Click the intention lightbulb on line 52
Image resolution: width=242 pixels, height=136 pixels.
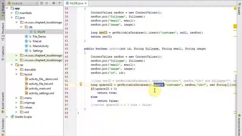tap(81, 84)
